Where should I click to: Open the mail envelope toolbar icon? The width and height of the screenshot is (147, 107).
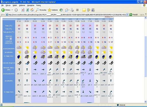point(67,10)
